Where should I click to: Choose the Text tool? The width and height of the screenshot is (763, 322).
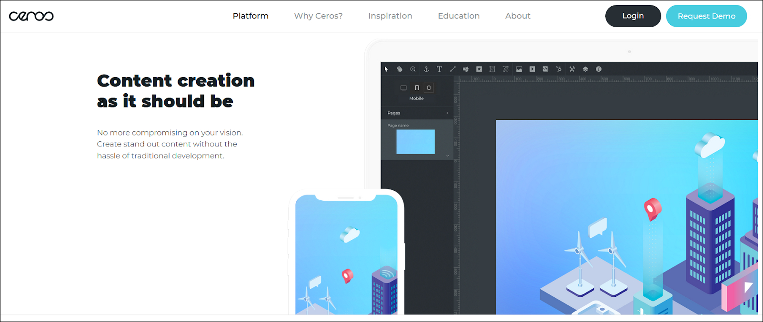439,69
